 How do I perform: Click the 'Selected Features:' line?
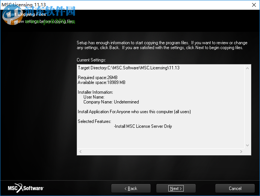coord(94,121)
